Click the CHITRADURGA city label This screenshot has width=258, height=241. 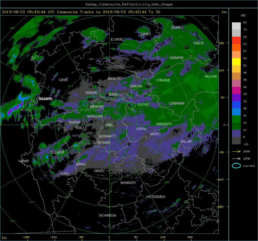pyautogui.click(x=156, y=197)
